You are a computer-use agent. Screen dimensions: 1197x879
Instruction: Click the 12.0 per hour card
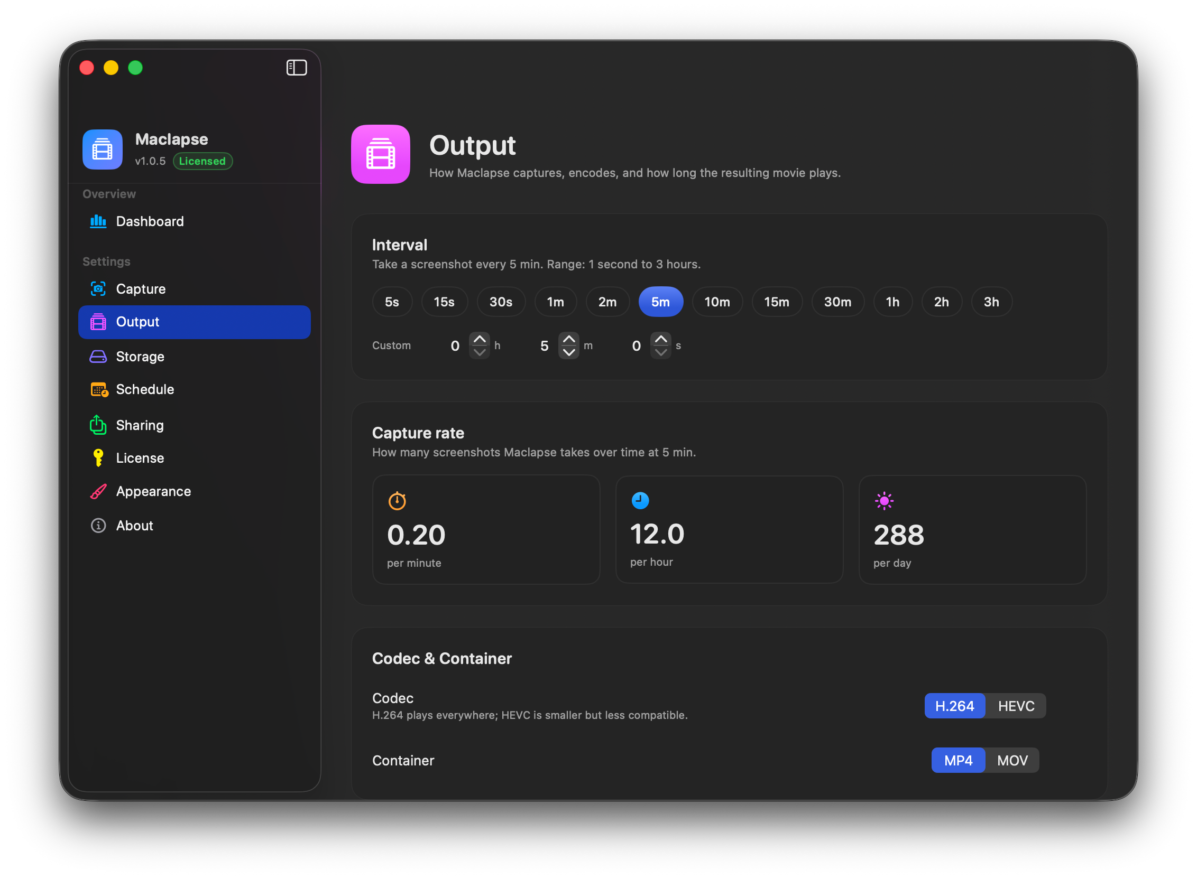pyautogui.click(x=730, y=530)
